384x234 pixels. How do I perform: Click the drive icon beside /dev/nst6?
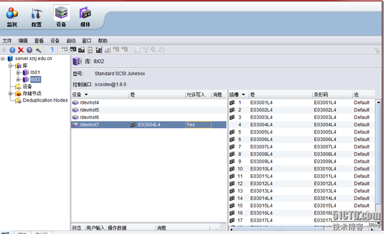(76, 117)
